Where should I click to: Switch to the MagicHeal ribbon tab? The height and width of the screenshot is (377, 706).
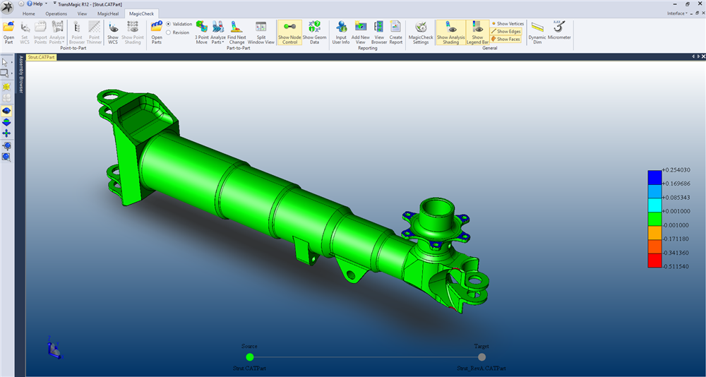pos(109,13)
